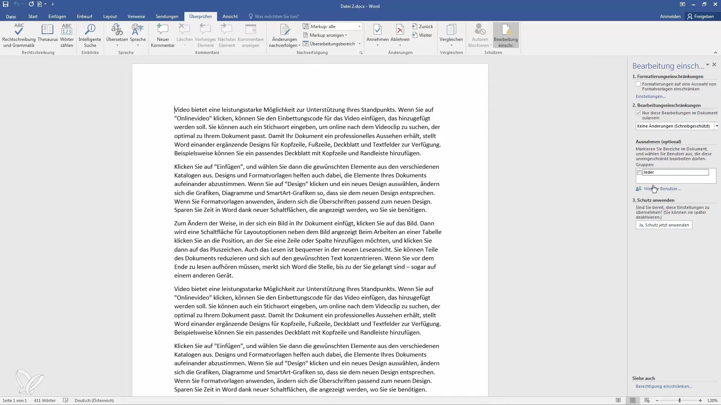Click Wörter zählen icon

click(x=67, y=36)
